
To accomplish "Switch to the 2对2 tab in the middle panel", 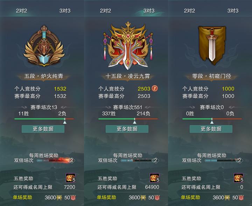I will tap(105, 11).
